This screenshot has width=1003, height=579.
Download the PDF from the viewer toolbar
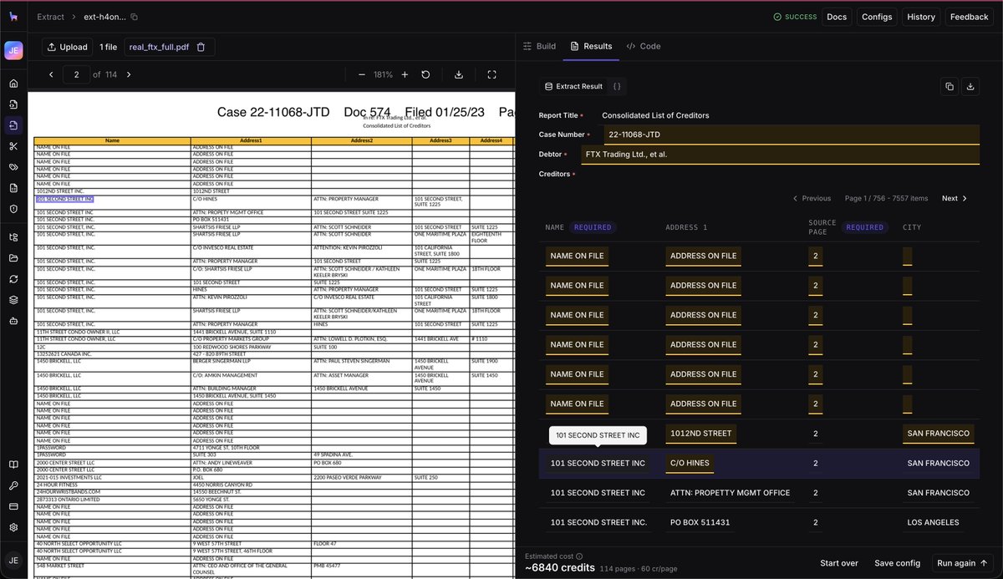click(459, 74)
